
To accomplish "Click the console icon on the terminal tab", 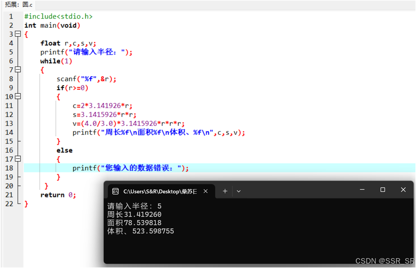I will 116,191.
